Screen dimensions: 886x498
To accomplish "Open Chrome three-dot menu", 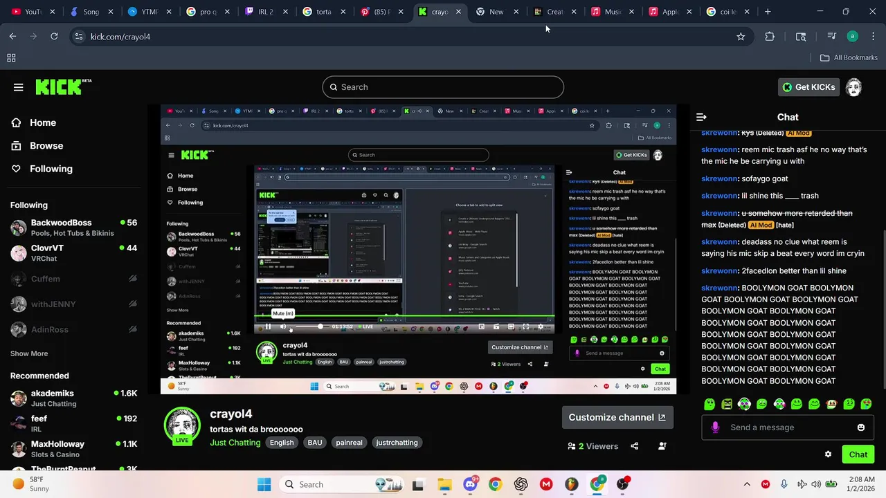I will pyautogui.click(x=873, y=37).
